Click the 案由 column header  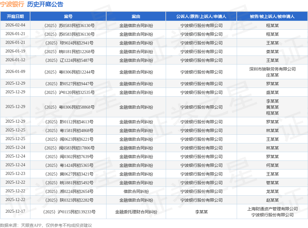click(136, 16)
